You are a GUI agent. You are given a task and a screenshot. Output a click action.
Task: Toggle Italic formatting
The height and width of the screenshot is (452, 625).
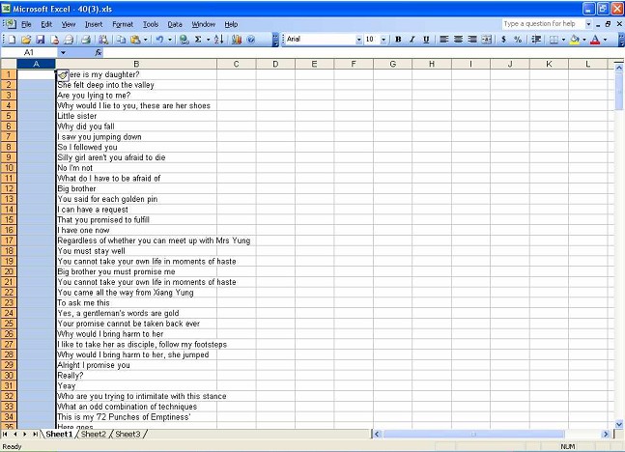pyautogui.click(x=412, y=39)
